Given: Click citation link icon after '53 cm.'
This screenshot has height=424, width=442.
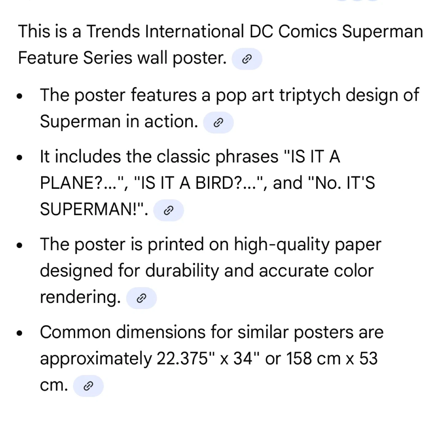Looking at the screenshot, I should 88,386.
